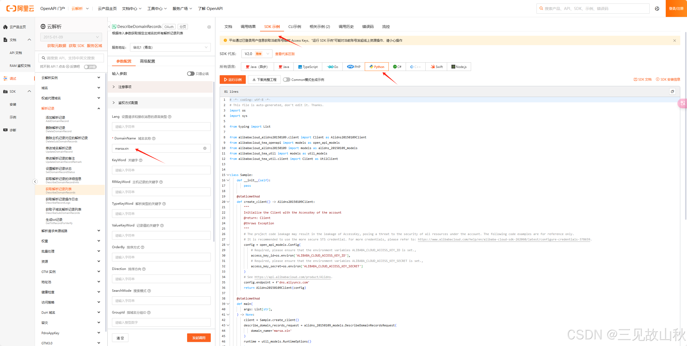
Task: Toggle the 详细 switch under API search
Action: pyautogui.click(x=90, y=67)
